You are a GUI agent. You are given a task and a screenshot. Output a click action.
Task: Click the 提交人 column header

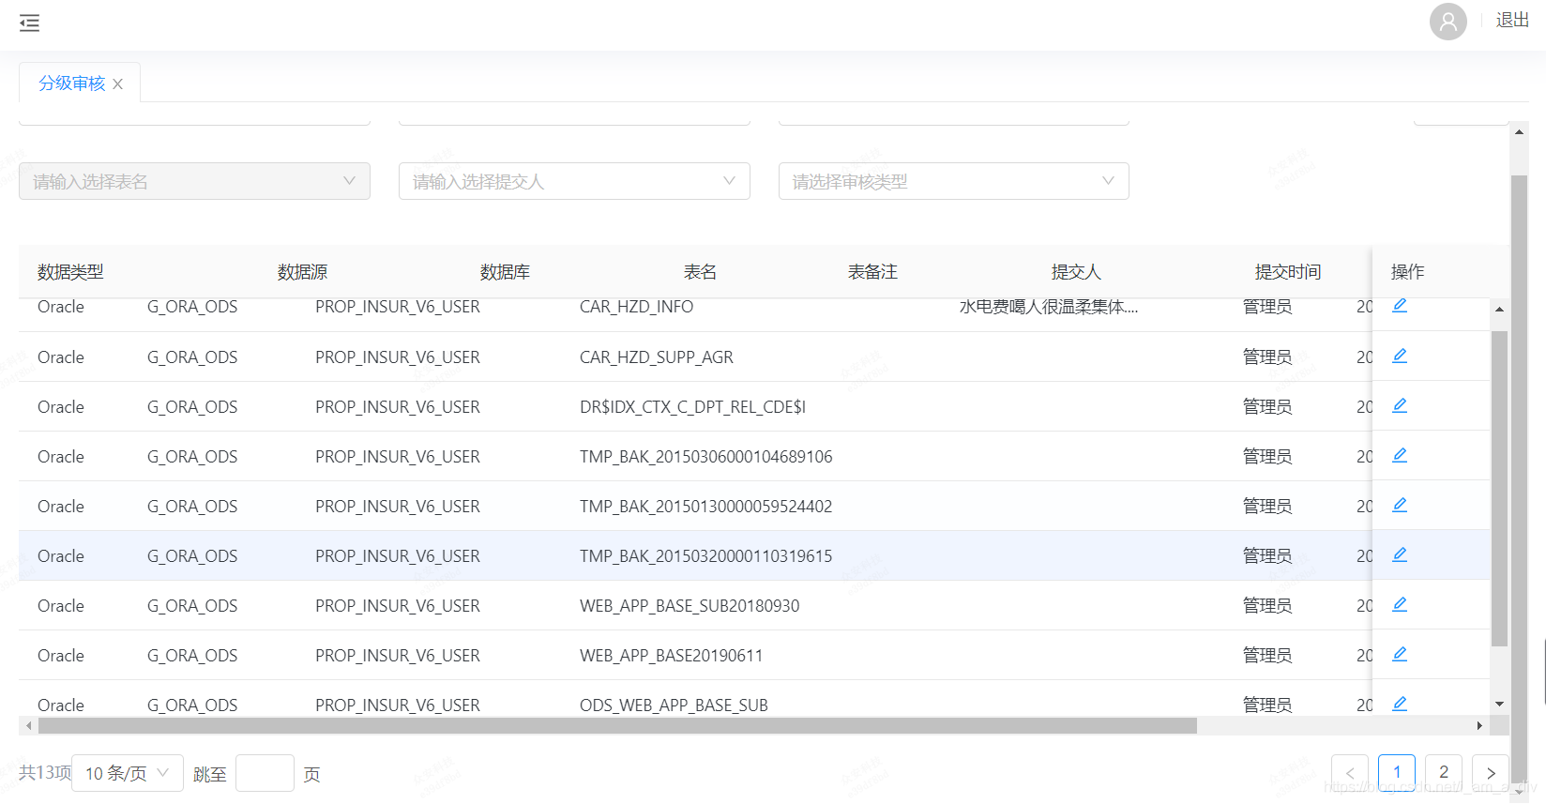click(1076, 272)
